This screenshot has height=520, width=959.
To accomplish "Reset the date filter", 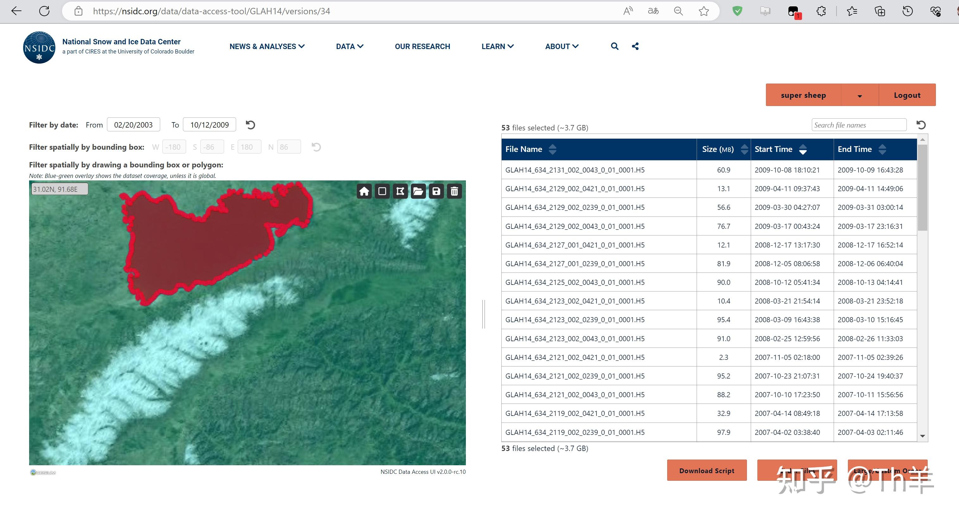I will [251, 125].
